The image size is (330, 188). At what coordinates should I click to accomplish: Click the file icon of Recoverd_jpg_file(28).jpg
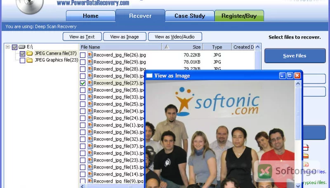click(90, 69)
